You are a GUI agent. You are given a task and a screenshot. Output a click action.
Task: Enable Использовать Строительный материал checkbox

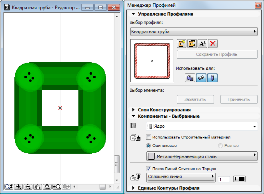(x=148, y=137)
